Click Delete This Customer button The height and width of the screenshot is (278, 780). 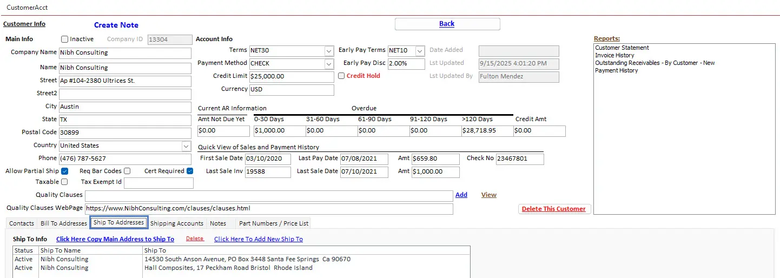click(554, 209)
